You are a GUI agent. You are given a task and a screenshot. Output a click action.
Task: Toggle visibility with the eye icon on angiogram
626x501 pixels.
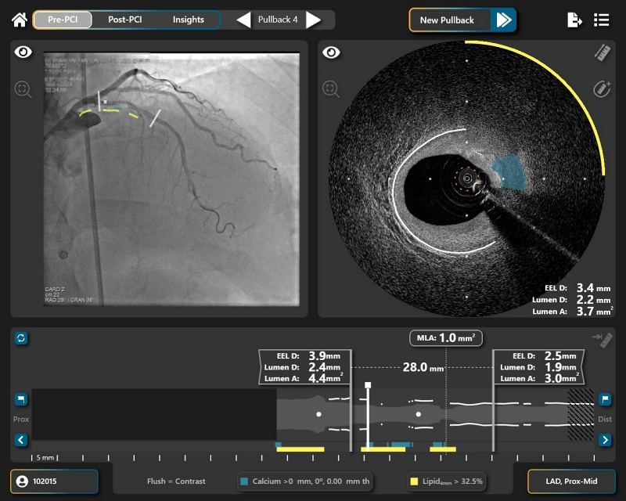24,52
